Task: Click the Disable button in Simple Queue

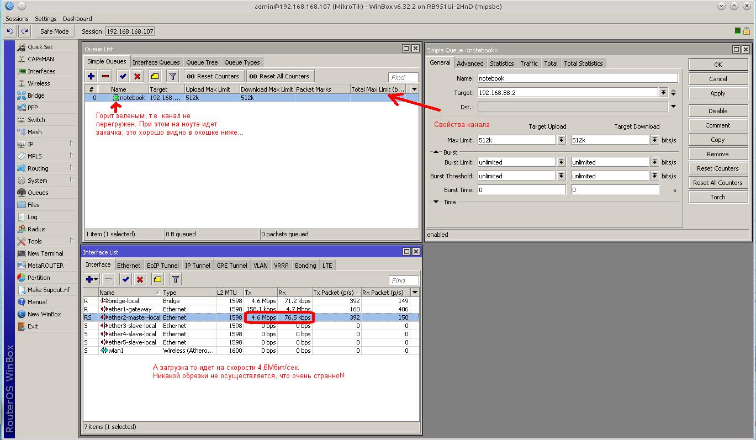Action: point(718,111)
